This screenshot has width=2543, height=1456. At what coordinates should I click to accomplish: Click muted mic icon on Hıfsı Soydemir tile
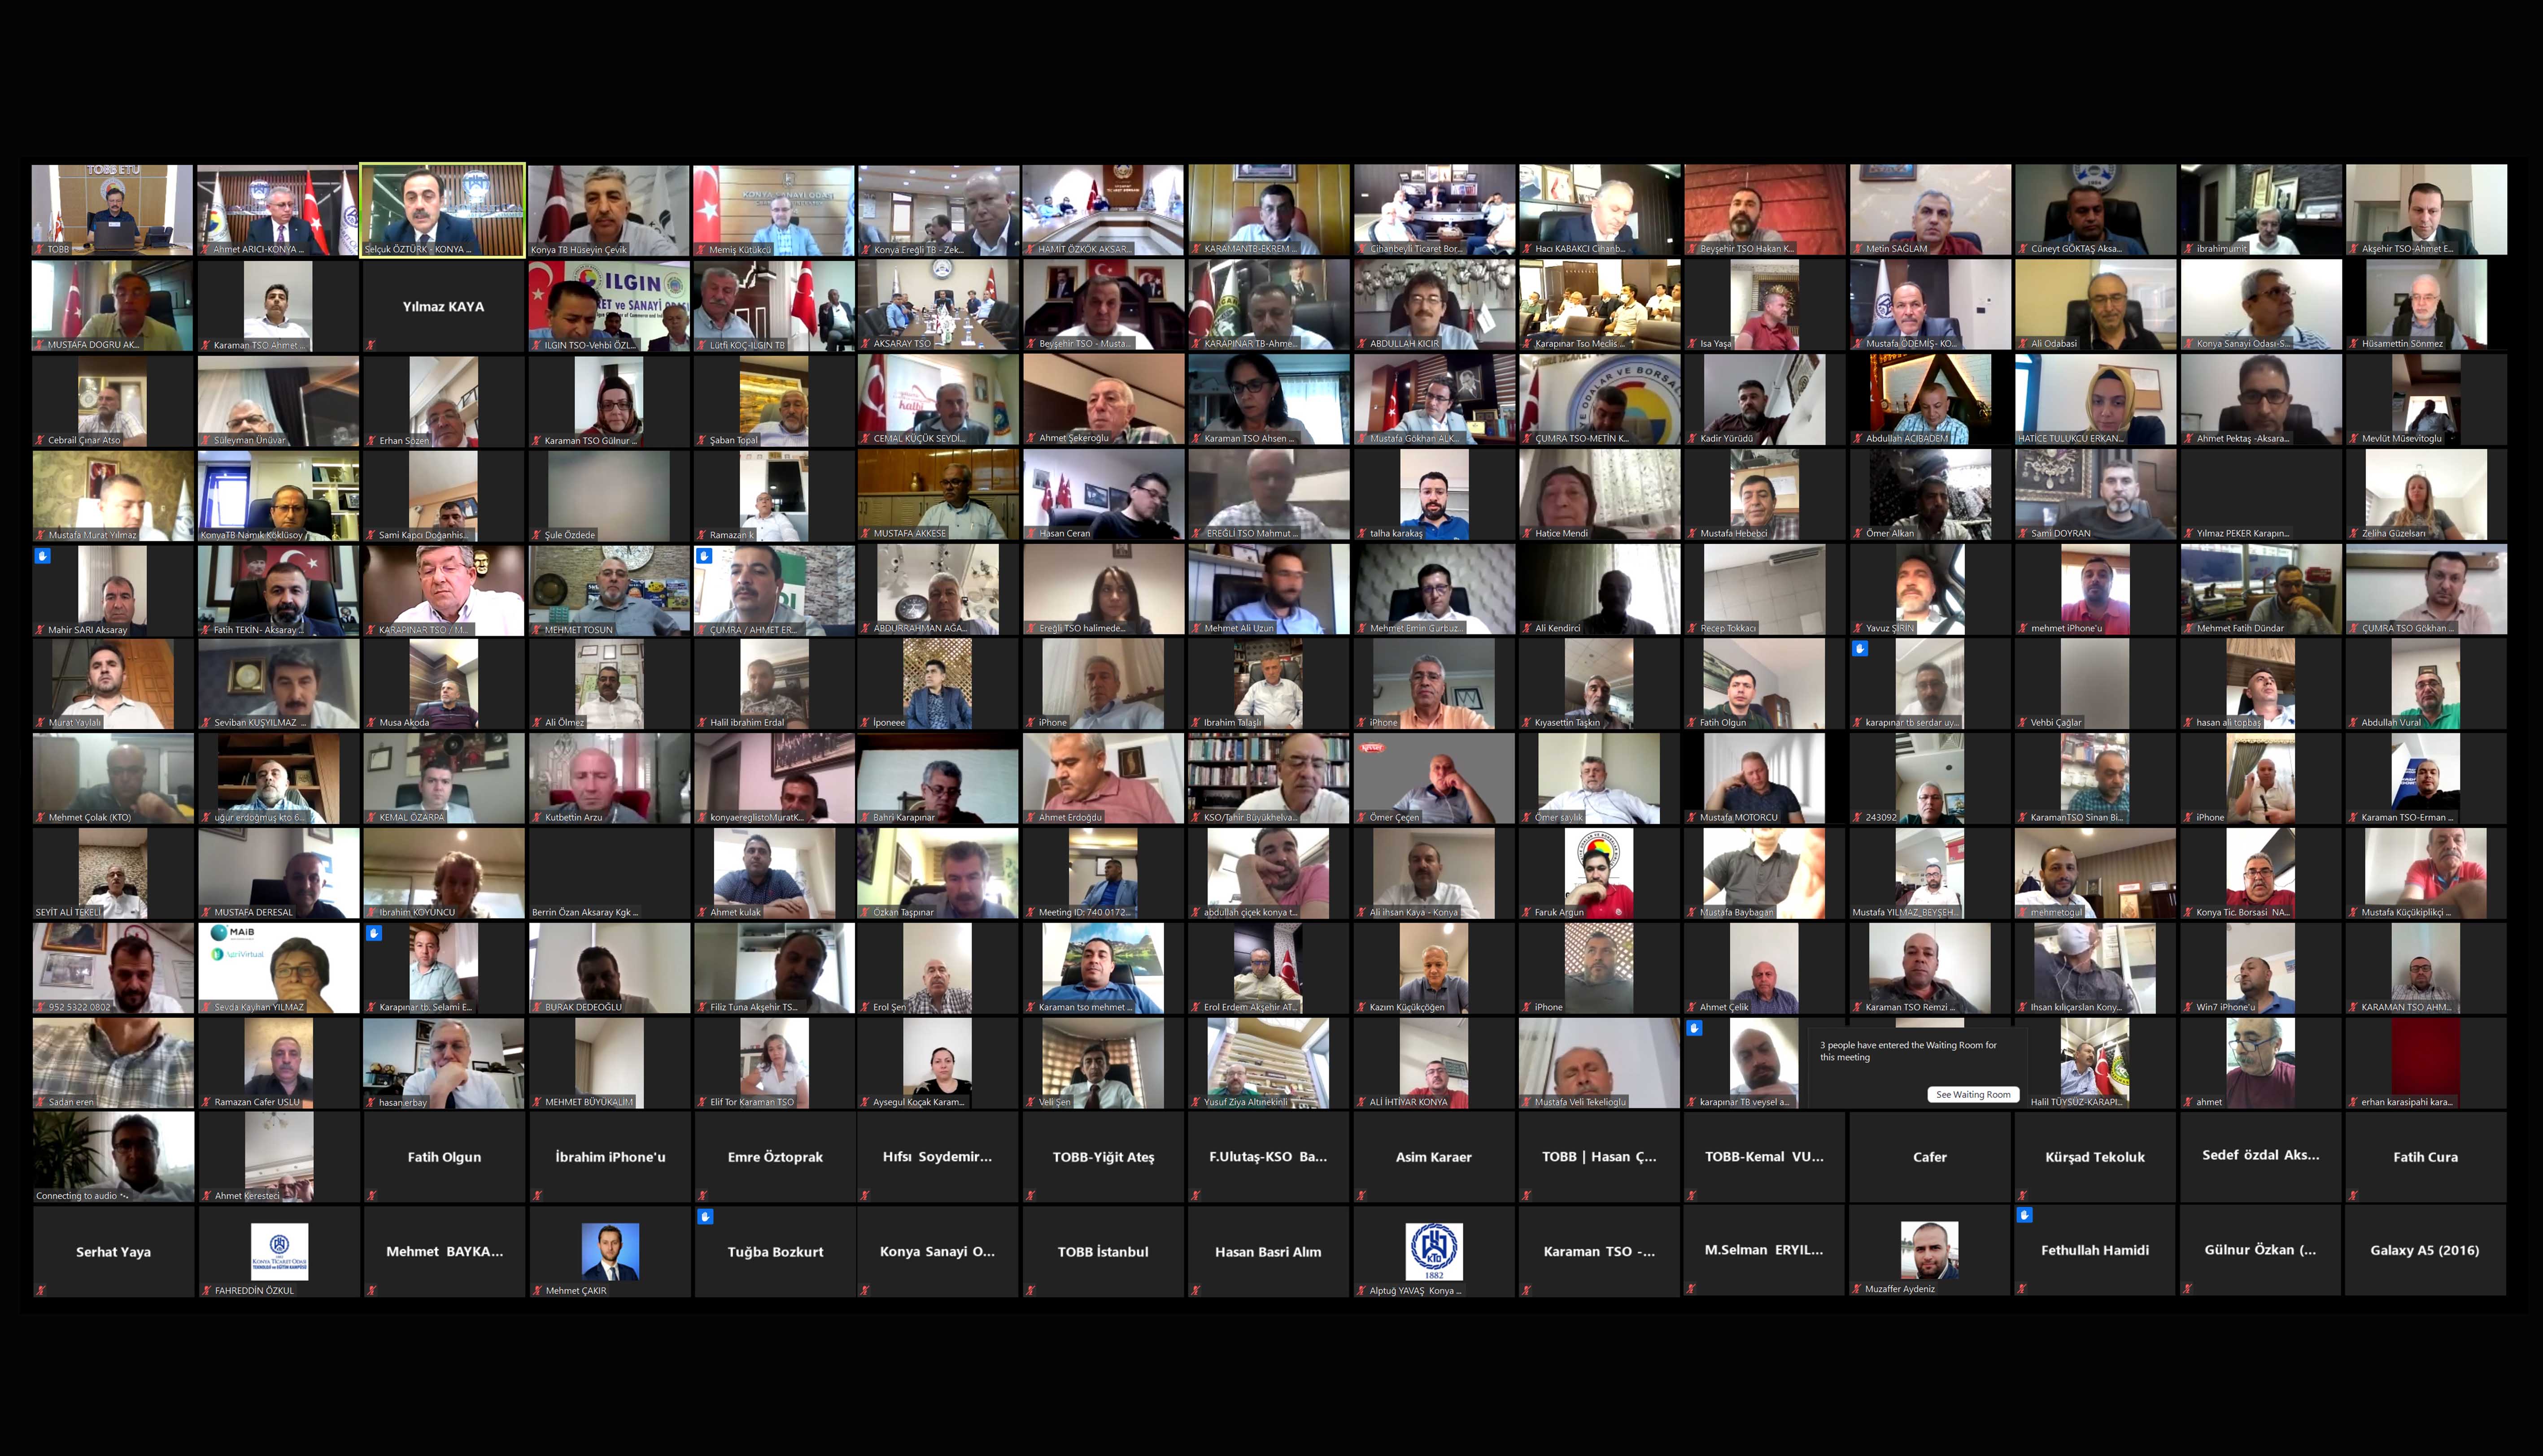click(865, 1195)
